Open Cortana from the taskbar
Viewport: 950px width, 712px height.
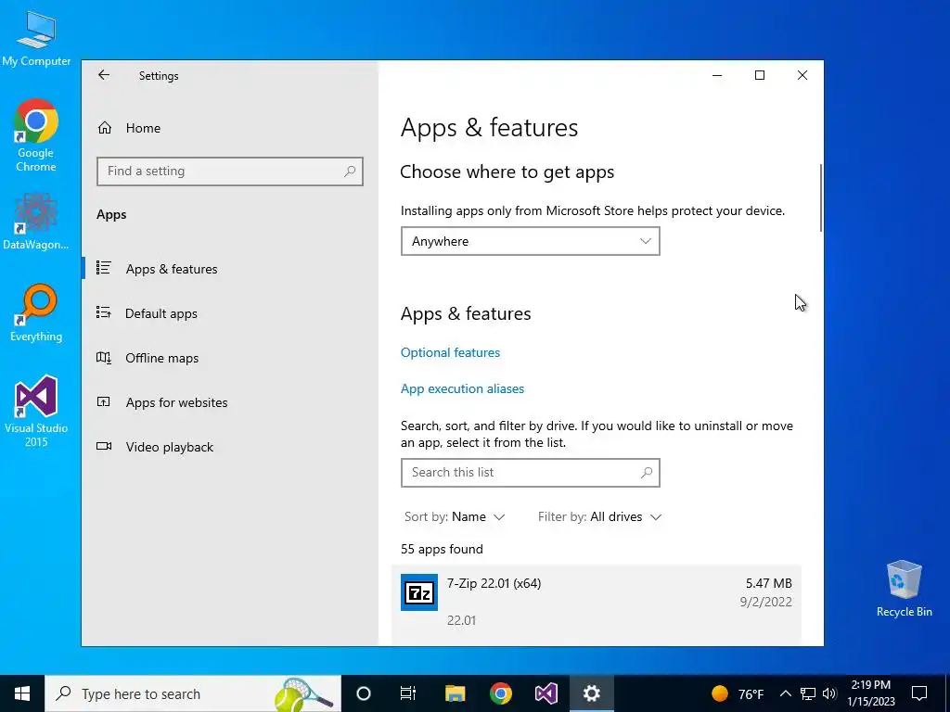364,693
